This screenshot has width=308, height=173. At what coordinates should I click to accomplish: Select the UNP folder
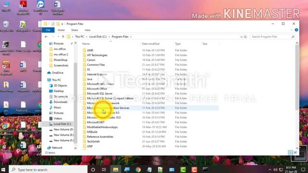(x=90, y=146)
